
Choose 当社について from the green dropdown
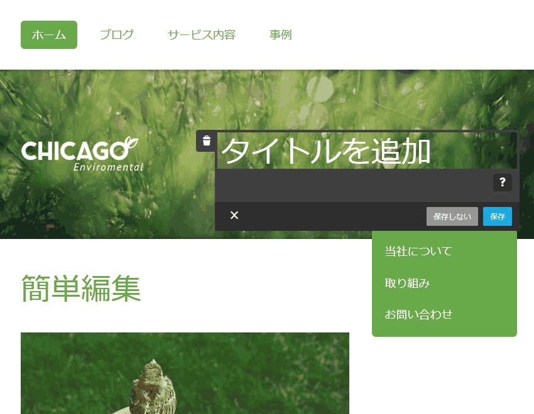point(418,252)
